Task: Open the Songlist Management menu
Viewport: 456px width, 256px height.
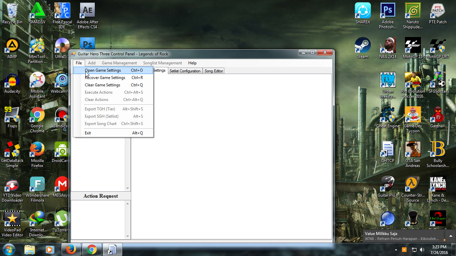Action: click(x=163, y=63)
